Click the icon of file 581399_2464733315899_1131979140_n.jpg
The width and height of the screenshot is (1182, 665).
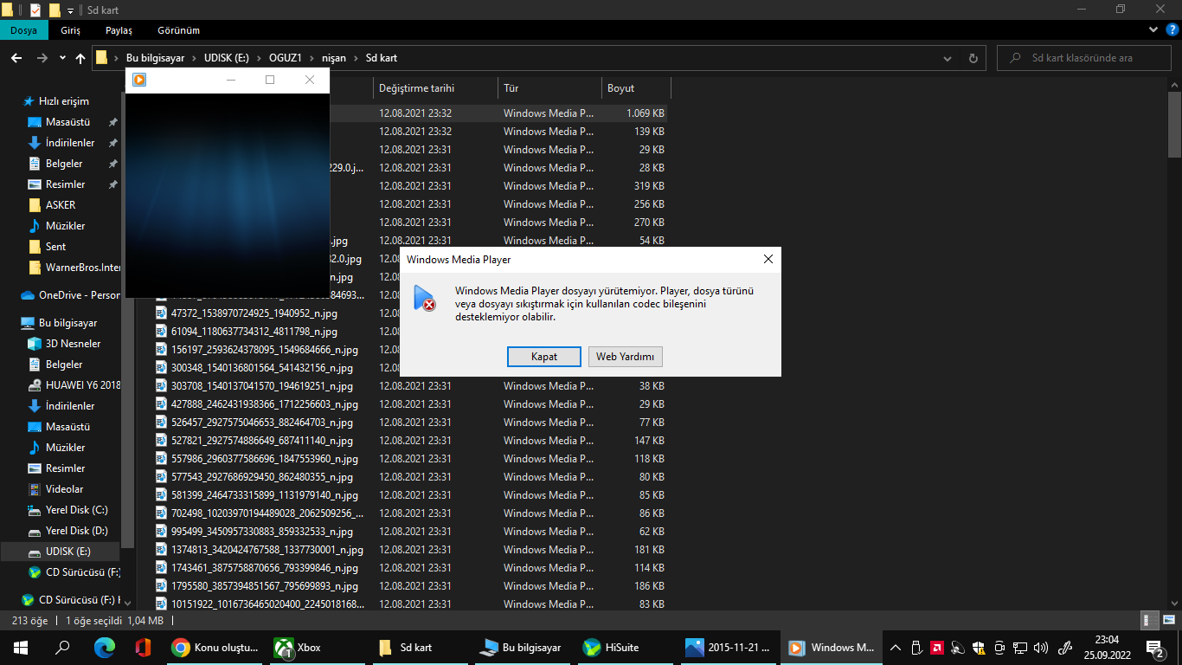click(x=161, y=495)
